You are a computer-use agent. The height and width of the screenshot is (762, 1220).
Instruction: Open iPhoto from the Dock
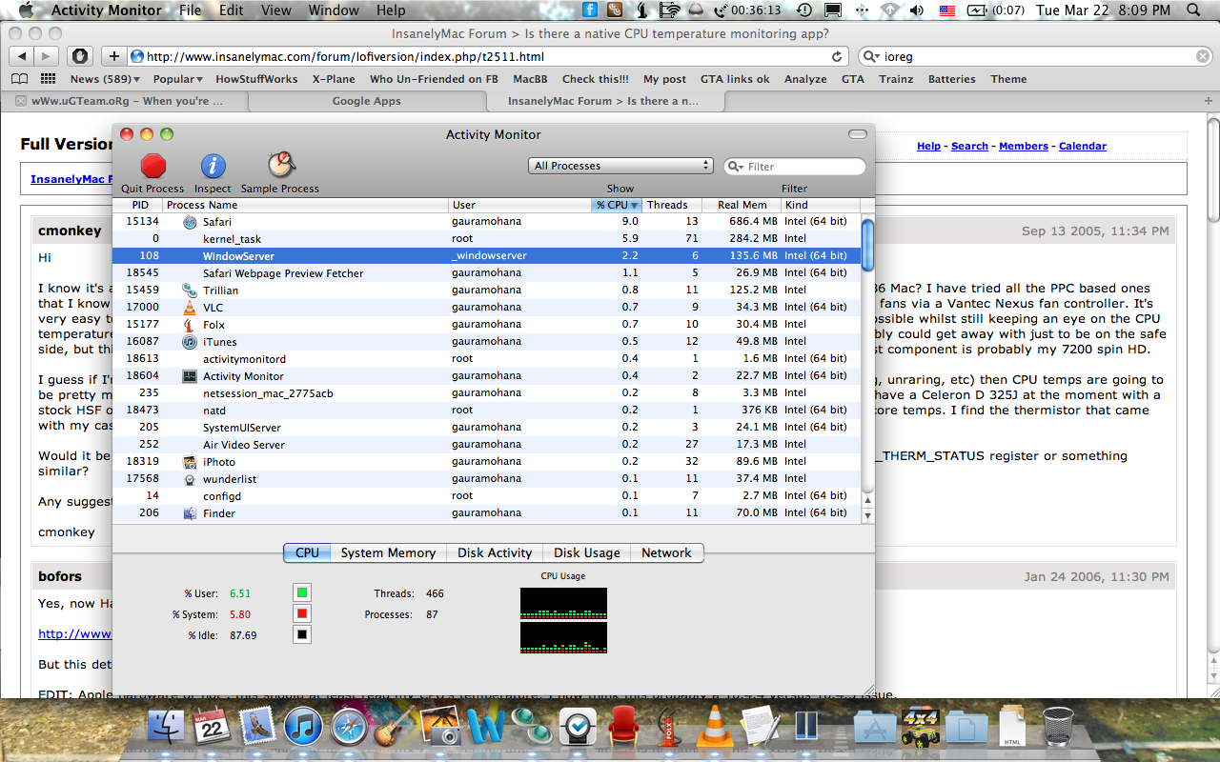[x=439, y=727]
